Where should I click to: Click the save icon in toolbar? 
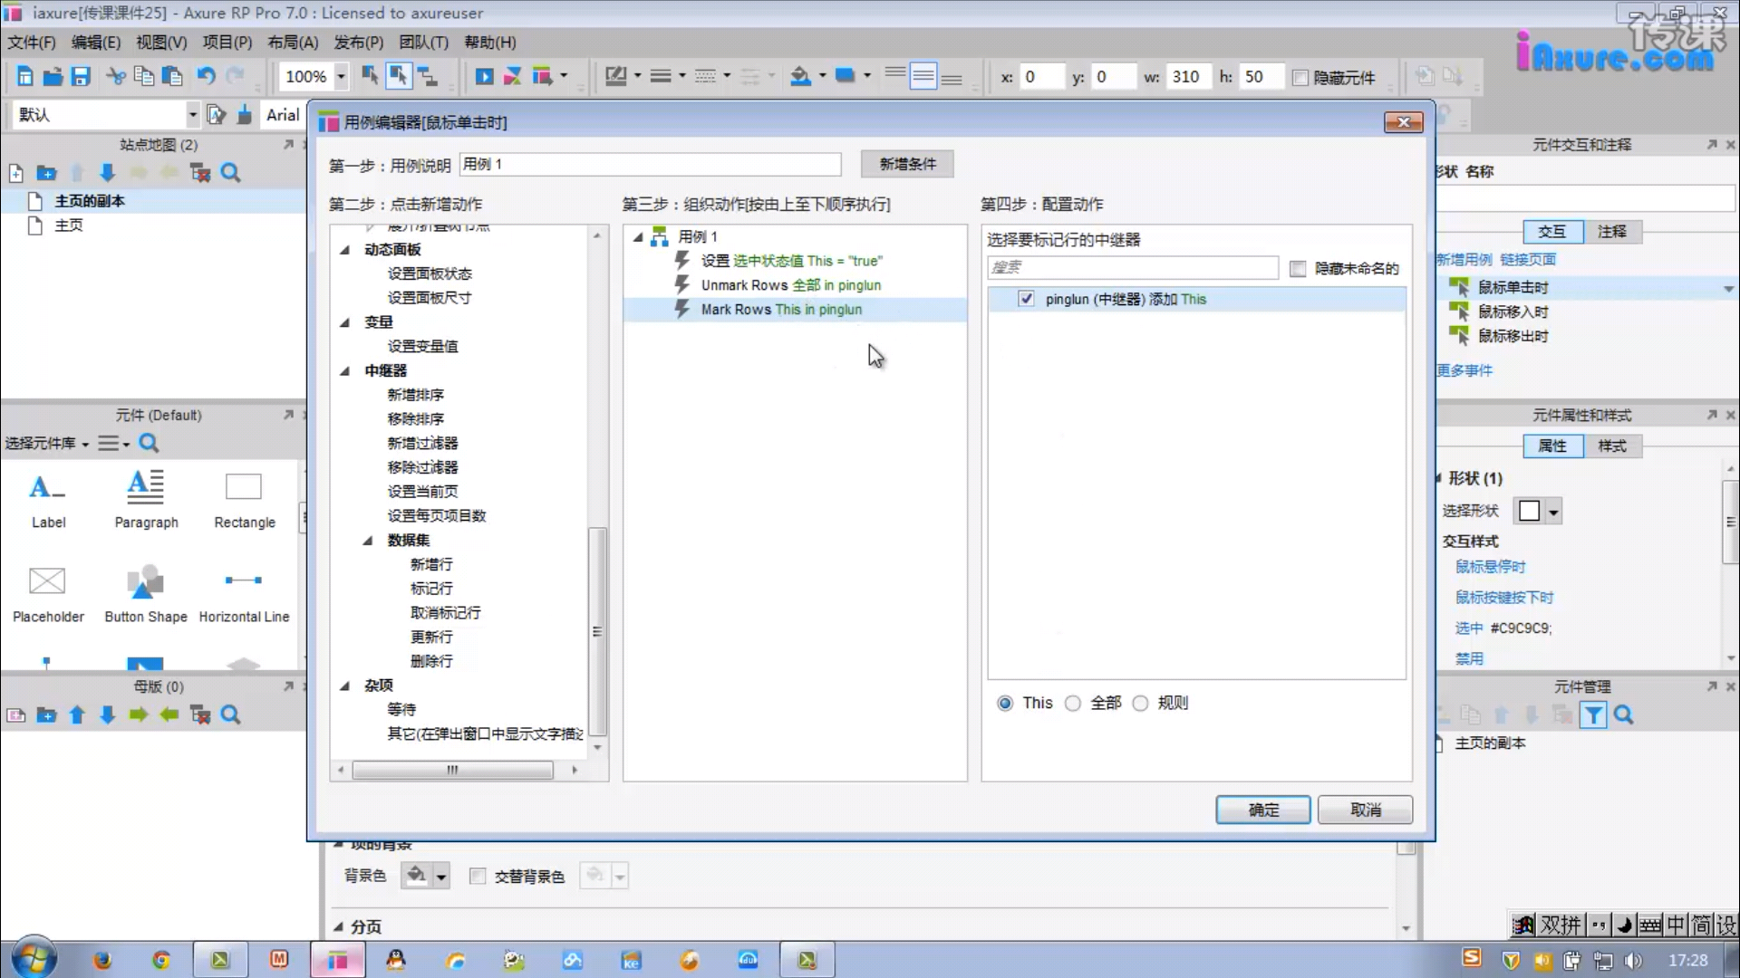[81, 77]
